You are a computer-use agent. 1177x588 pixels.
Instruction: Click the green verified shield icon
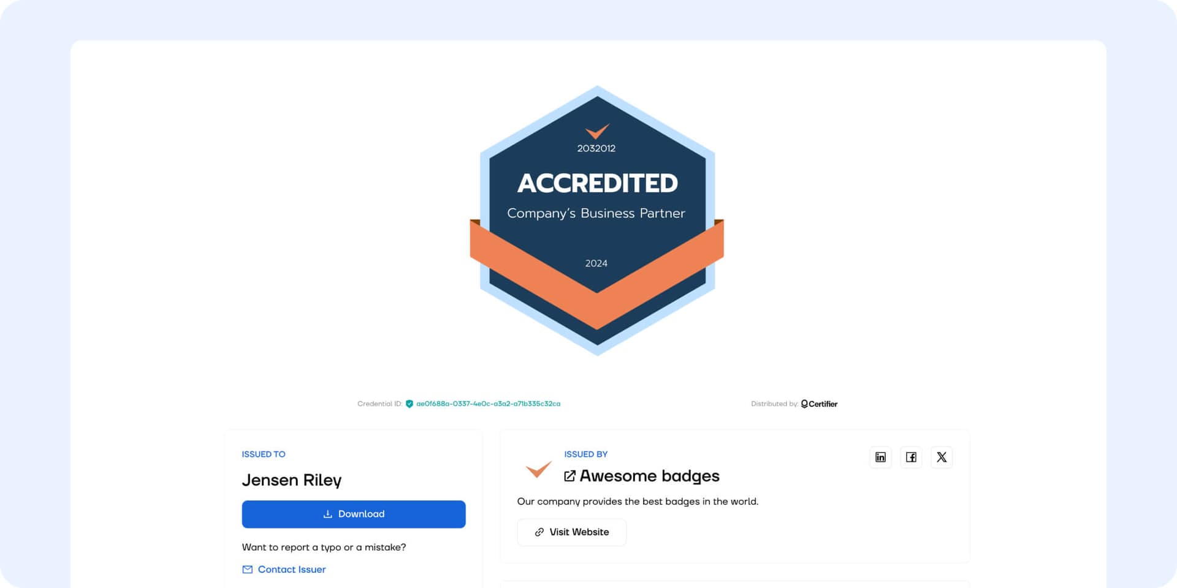click(409, 404)
